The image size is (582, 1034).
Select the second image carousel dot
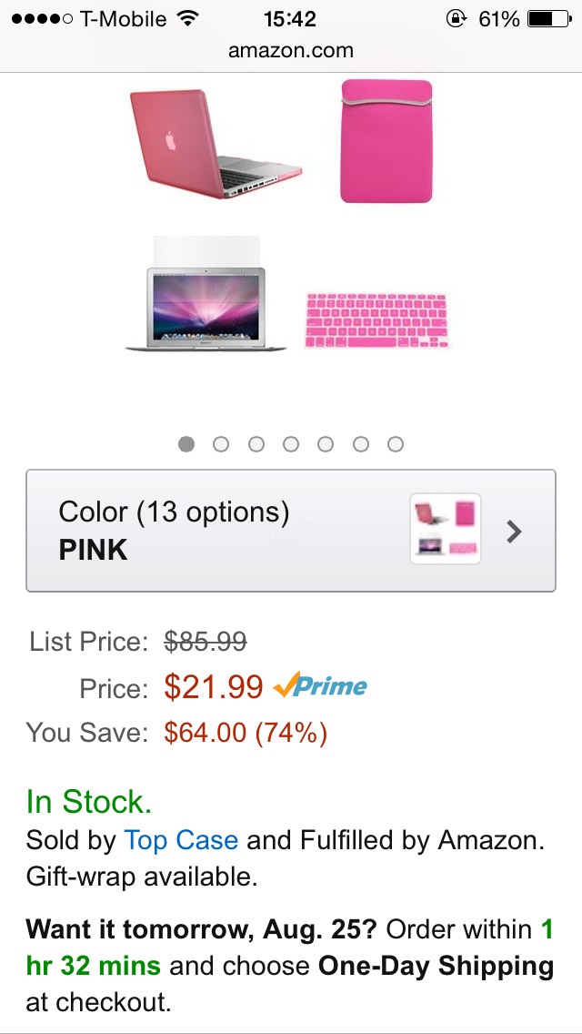(221, 444)
